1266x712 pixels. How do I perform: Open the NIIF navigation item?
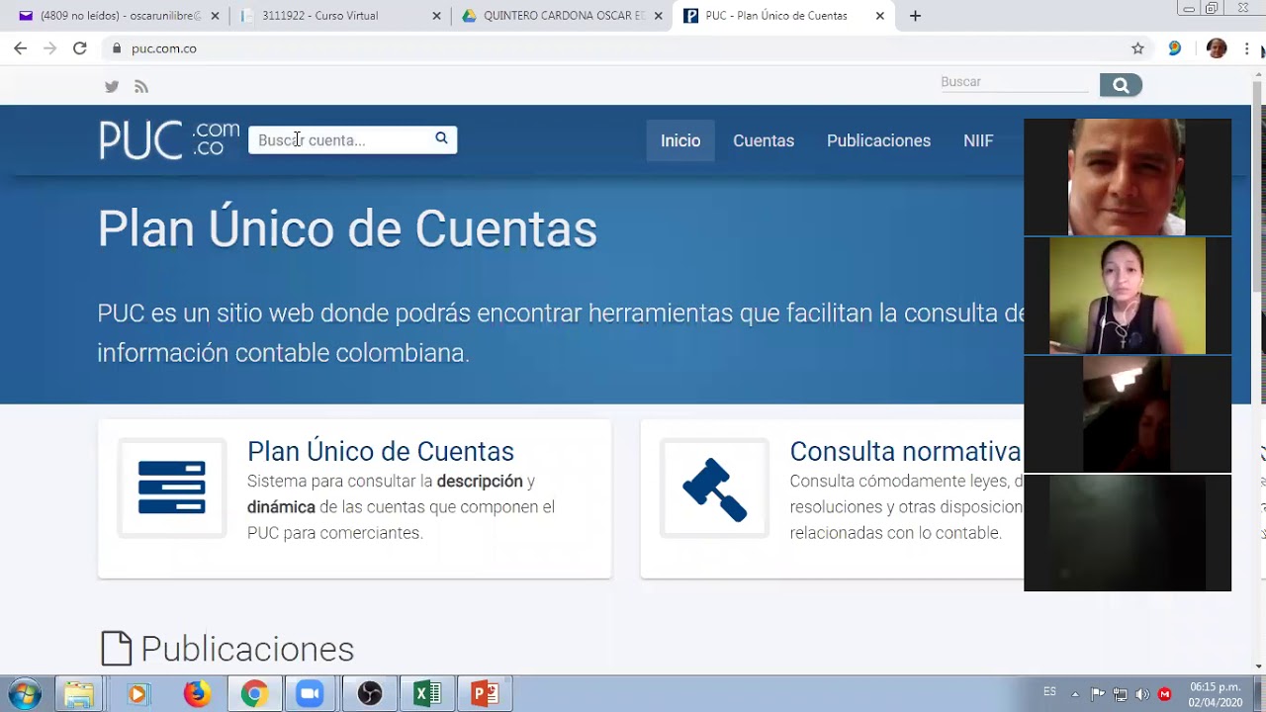978,140
